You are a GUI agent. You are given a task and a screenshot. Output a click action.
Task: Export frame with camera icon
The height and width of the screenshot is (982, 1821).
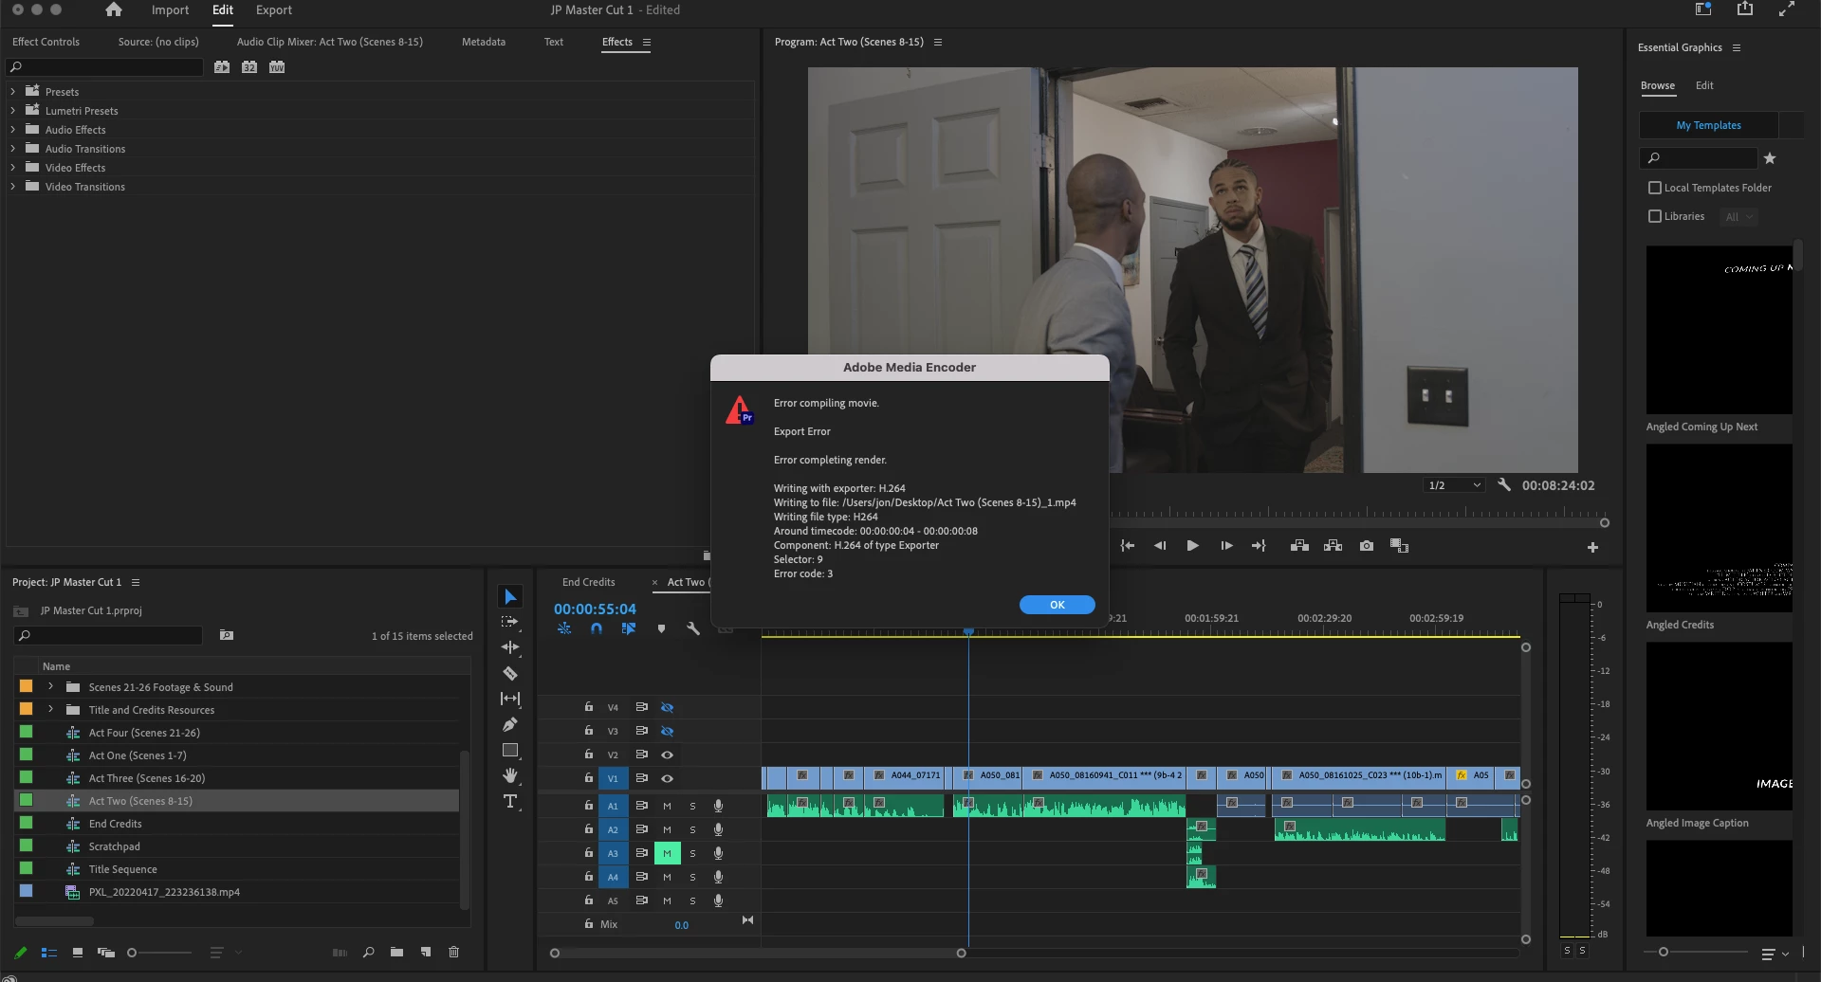pos(1367,546)
